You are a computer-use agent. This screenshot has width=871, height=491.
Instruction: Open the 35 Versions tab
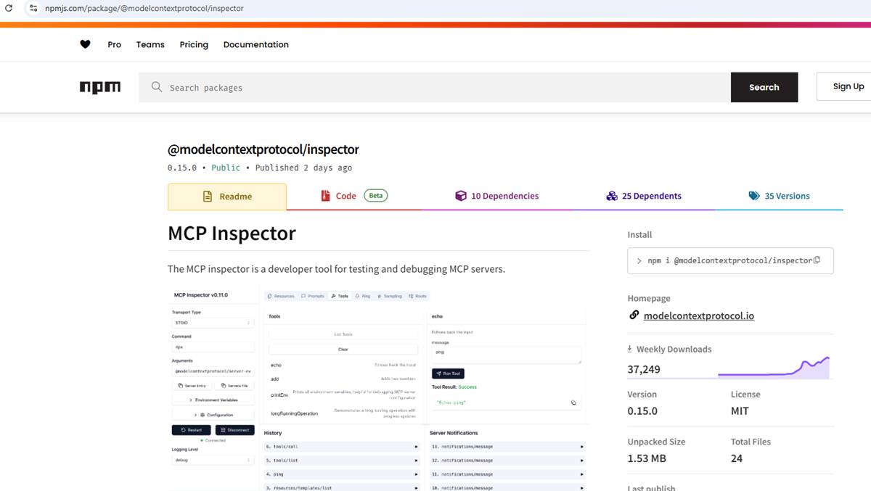point(779,196)
